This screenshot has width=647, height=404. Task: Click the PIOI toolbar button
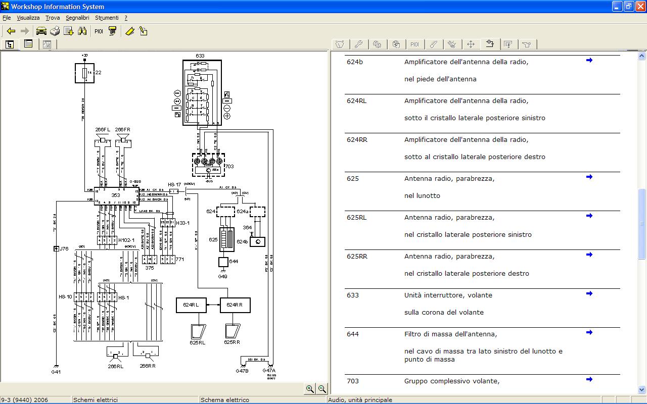[x=99, y=31]
